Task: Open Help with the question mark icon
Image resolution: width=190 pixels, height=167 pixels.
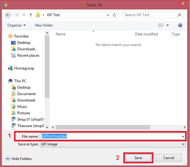Action: click(180, 25)
